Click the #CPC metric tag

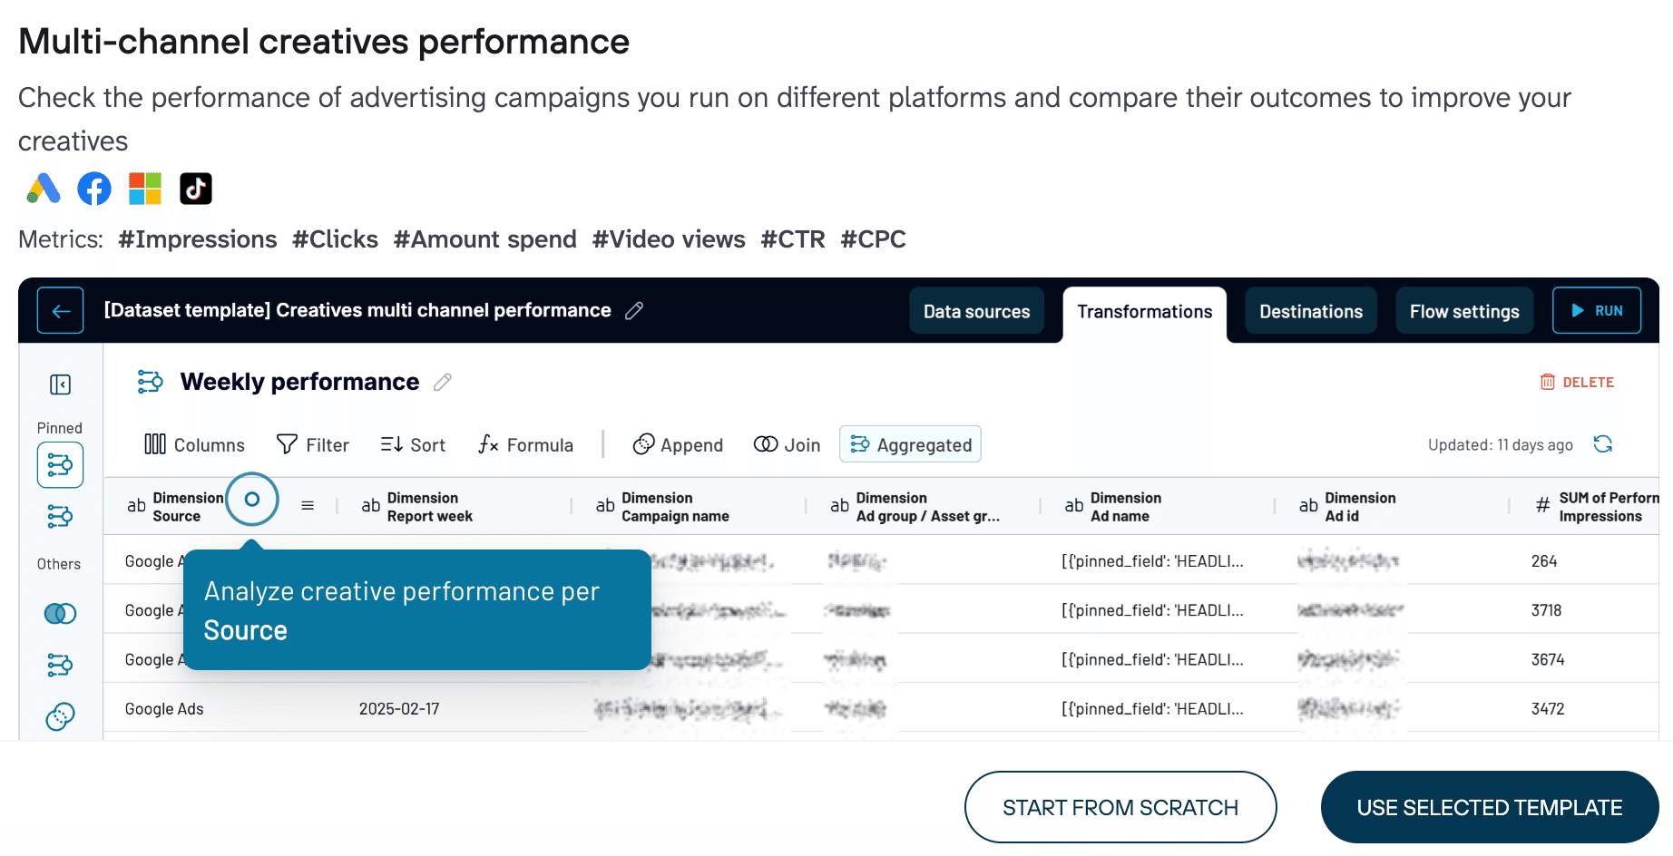873,239
